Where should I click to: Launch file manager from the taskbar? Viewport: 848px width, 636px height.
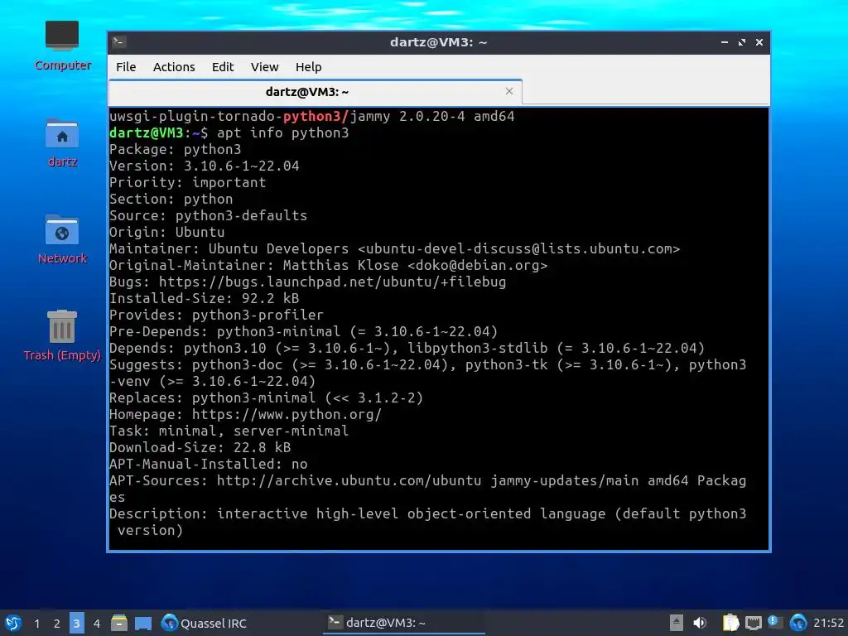[119, 623]
